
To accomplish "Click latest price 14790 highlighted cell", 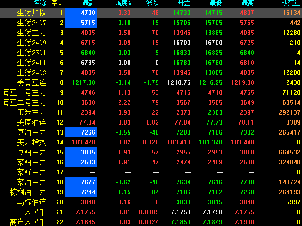I will (81, 13).
